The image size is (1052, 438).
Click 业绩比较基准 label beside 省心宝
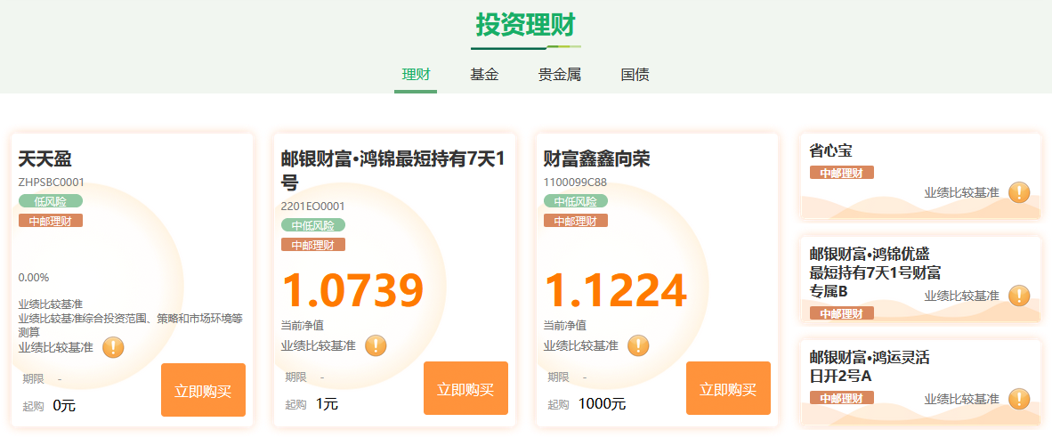[x=961, y=192]
